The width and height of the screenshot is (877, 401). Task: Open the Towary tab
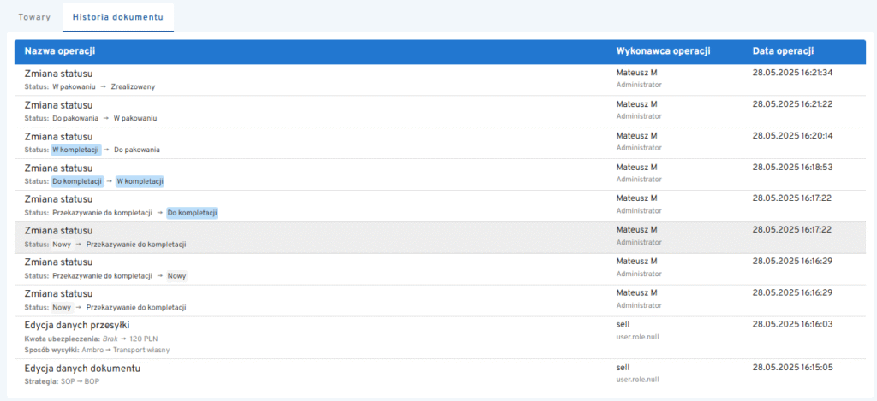(34, 17)
